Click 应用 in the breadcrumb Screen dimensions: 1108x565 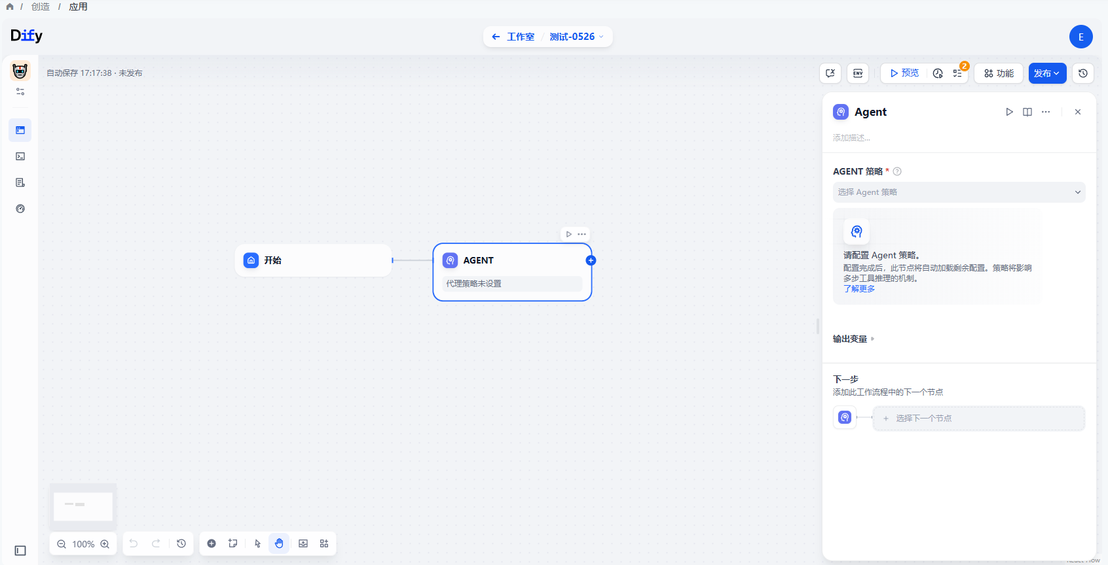click(78, 7)
